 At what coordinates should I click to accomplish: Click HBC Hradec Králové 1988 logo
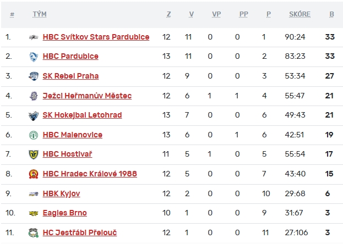[x=33, y=174]
